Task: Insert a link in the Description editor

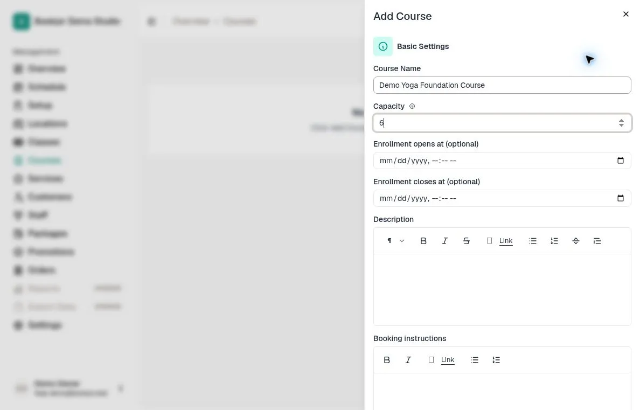Action: pos(500,241)
